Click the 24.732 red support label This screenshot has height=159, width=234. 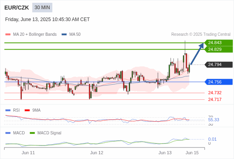(x=215, y=93)
